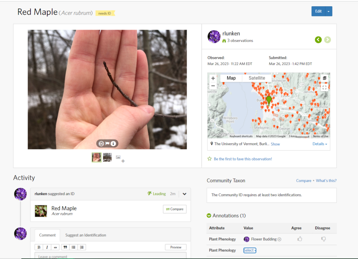Open the Plant Phenology Select dropdown

pos(250,250)
